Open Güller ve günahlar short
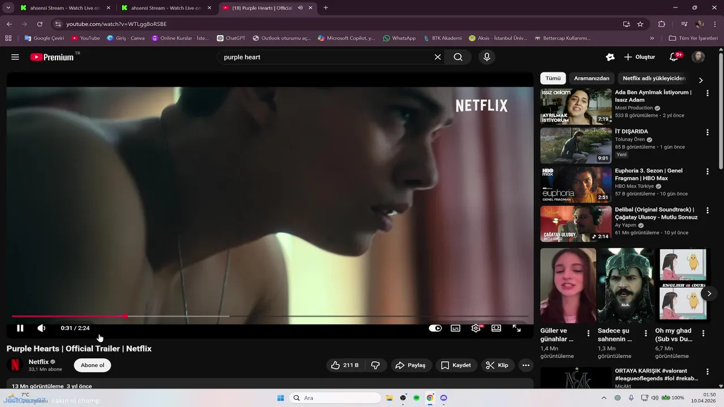 click(x=568, y=285)
